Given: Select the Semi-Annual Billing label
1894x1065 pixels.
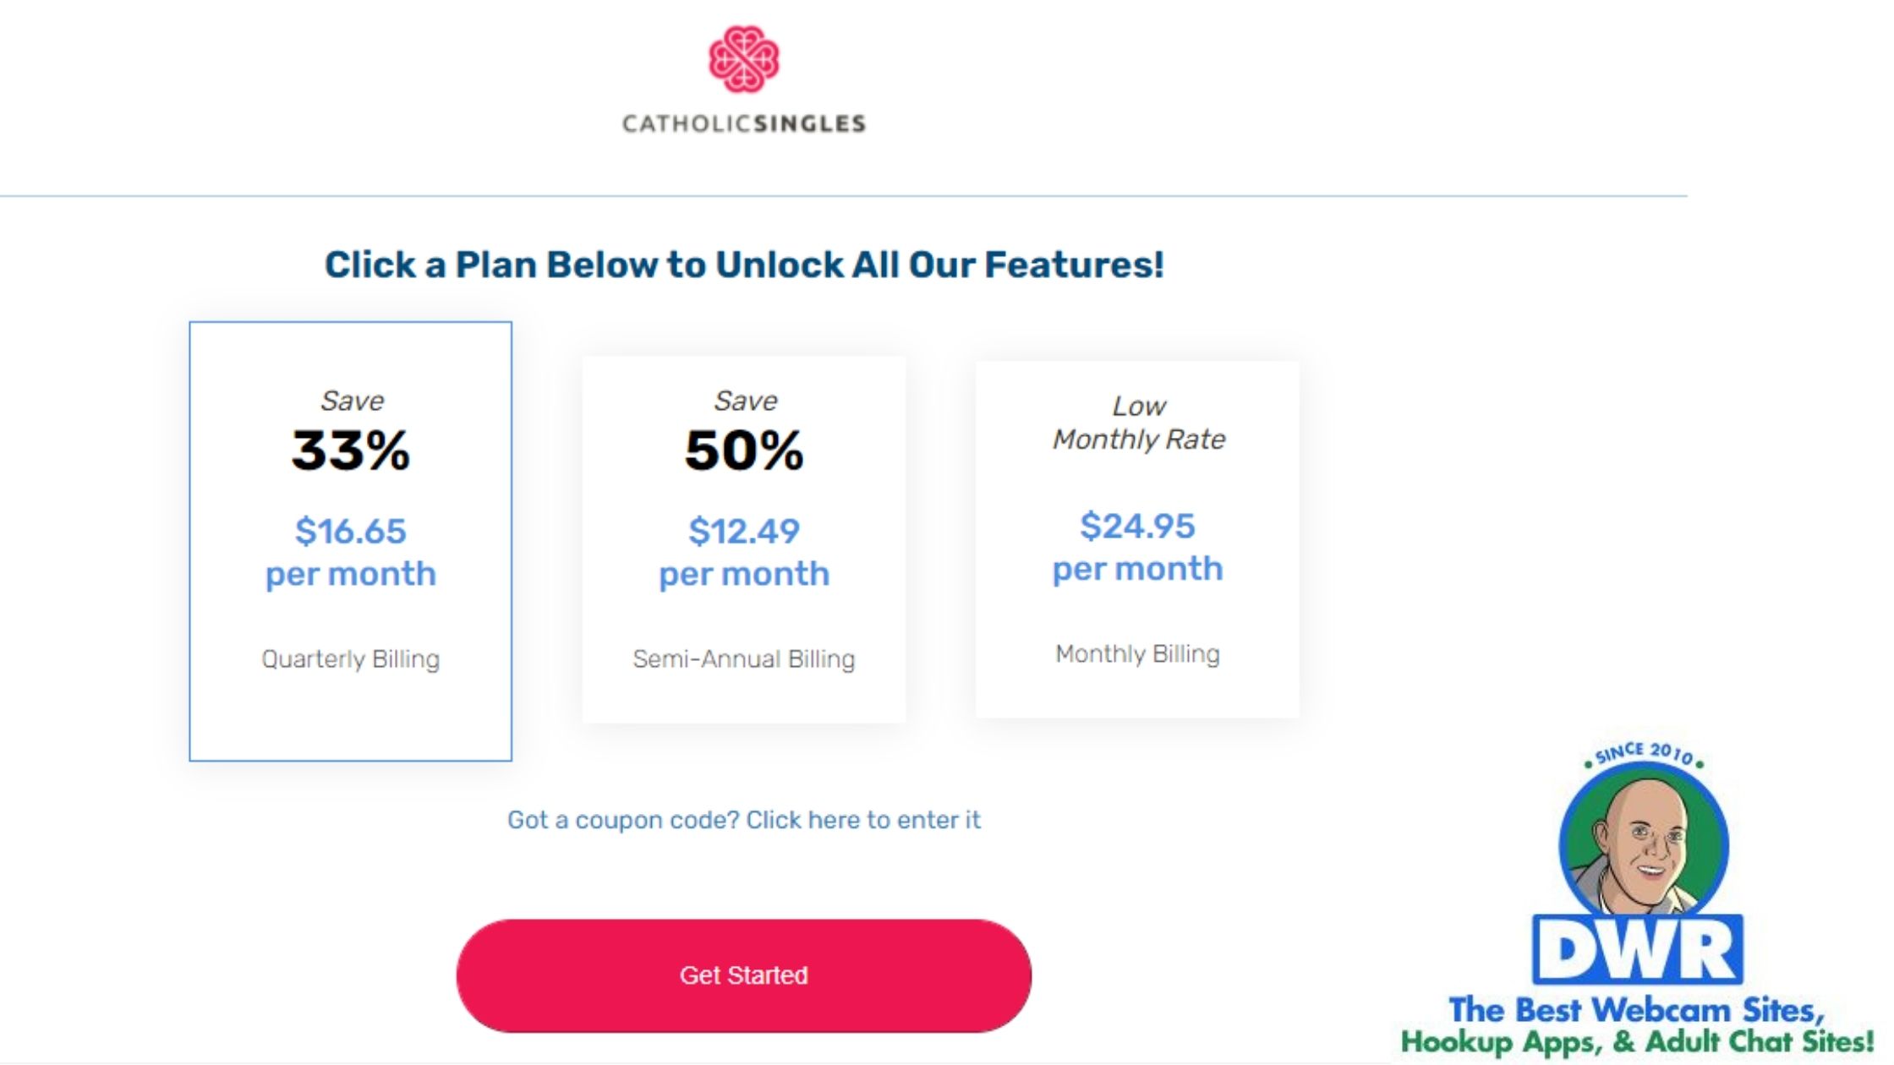Looking at the screenshot, I should coord(743,659).
